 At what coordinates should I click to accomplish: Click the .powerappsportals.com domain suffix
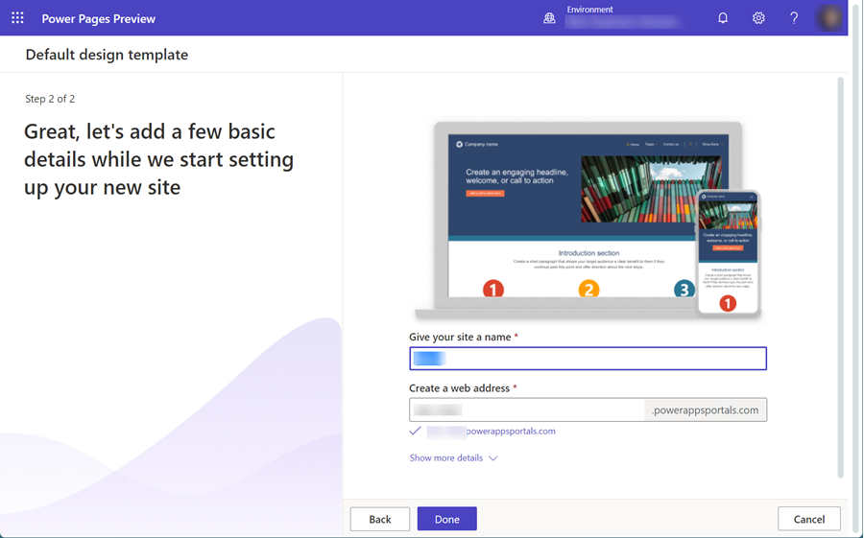pos(706,409)
